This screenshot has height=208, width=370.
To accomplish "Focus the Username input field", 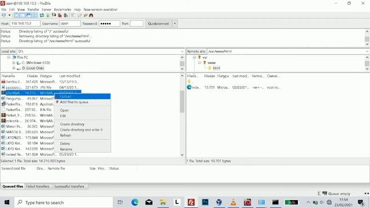I will (x=70, y=24).
